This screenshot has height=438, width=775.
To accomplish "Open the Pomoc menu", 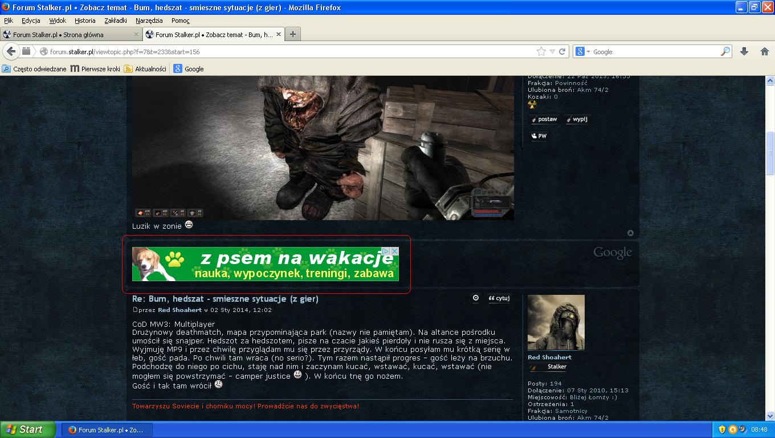I will coord(181,21).
